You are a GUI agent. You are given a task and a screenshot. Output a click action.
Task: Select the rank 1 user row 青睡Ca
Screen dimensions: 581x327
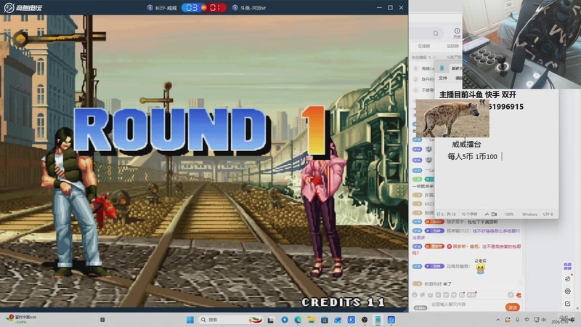[x=423, y=68]
